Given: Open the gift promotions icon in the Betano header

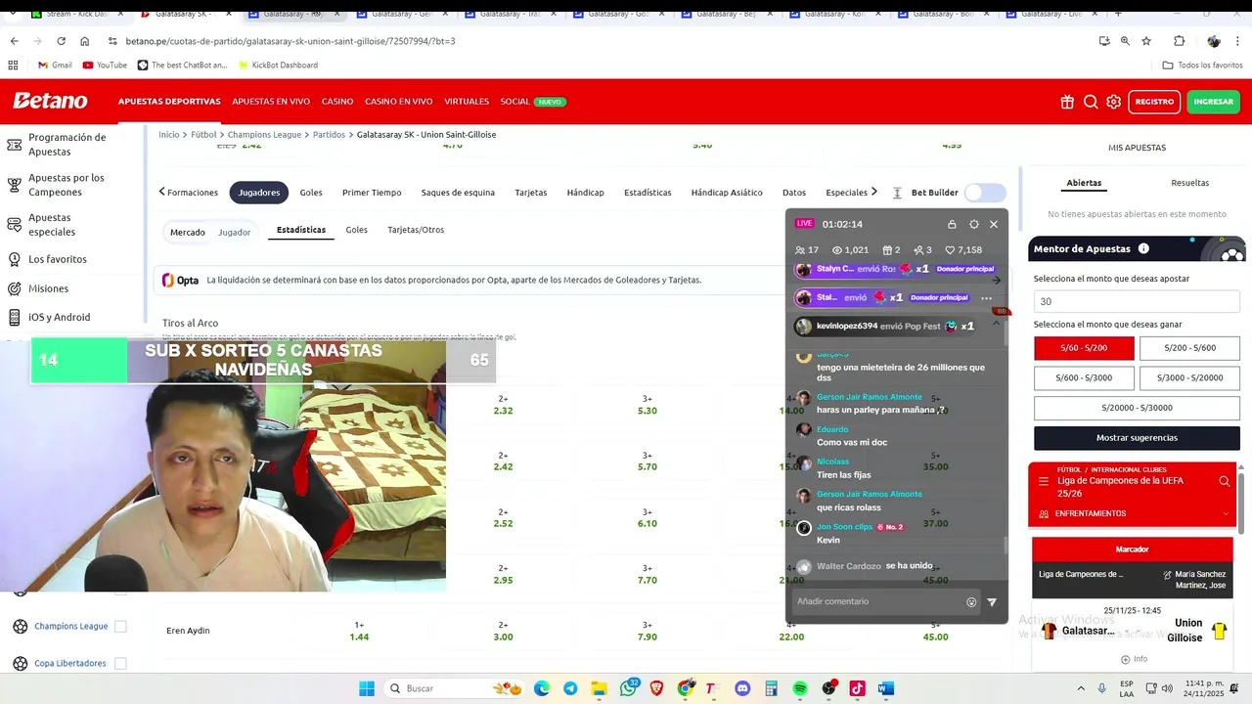Looking at the screenshot, I should (1067, 102).
